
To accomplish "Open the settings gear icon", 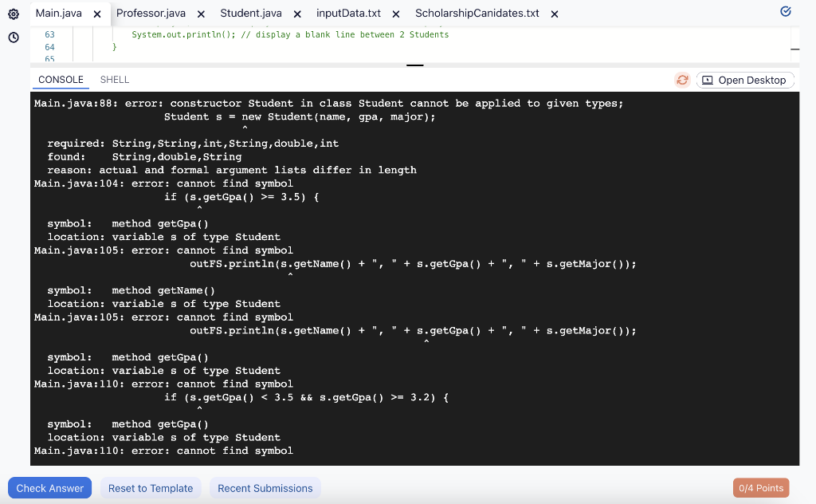I will point(13,14).
